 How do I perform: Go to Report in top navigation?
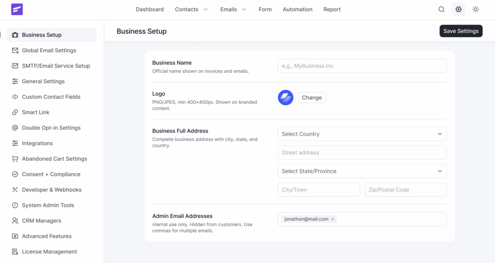(332, 10)
